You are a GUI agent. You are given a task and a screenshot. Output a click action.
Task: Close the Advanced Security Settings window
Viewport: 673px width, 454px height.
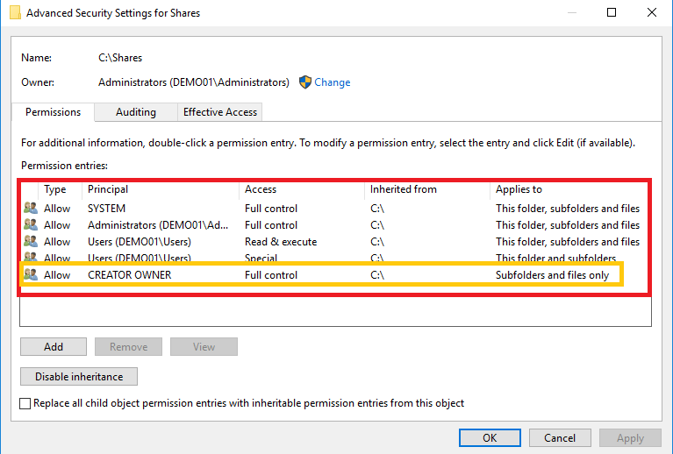[652, 12]
